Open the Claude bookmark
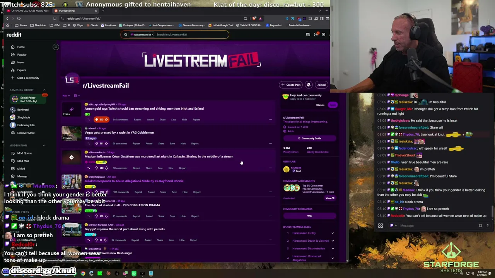 pyautogui.click(x=92, y=25)
